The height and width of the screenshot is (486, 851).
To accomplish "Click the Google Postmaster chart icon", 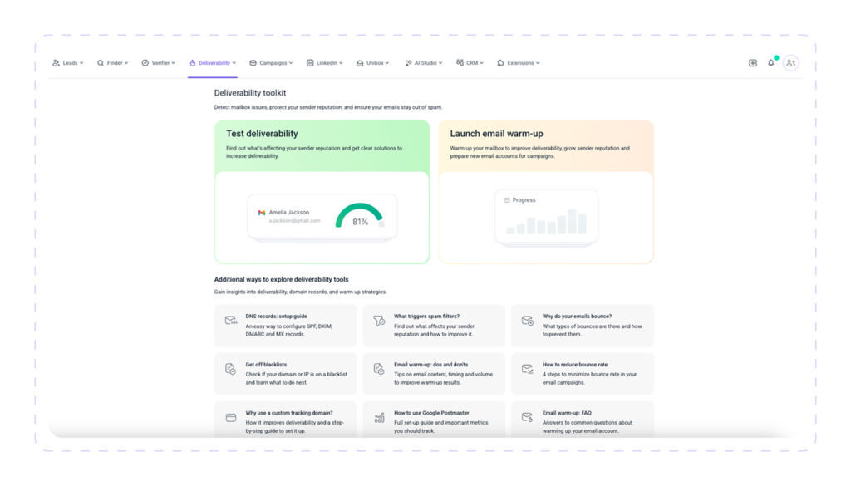I will (x=379, y=418).
